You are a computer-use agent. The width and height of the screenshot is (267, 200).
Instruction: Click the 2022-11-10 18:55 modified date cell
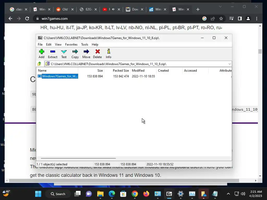[x=143, y=76]
